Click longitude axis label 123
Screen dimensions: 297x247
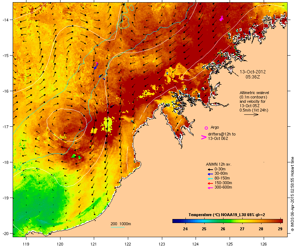coord(162,244)
